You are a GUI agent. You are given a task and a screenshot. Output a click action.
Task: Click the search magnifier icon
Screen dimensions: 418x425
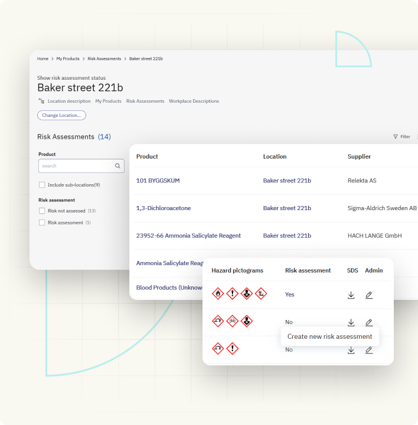coord(117,166)
